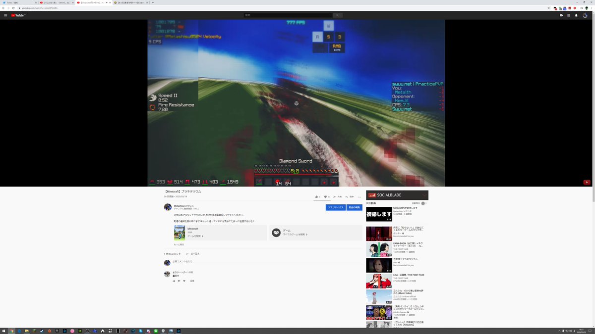Click the gaming controller circle icon
The height and width of the screenshot is (334, 595).
tap(276, 233)
